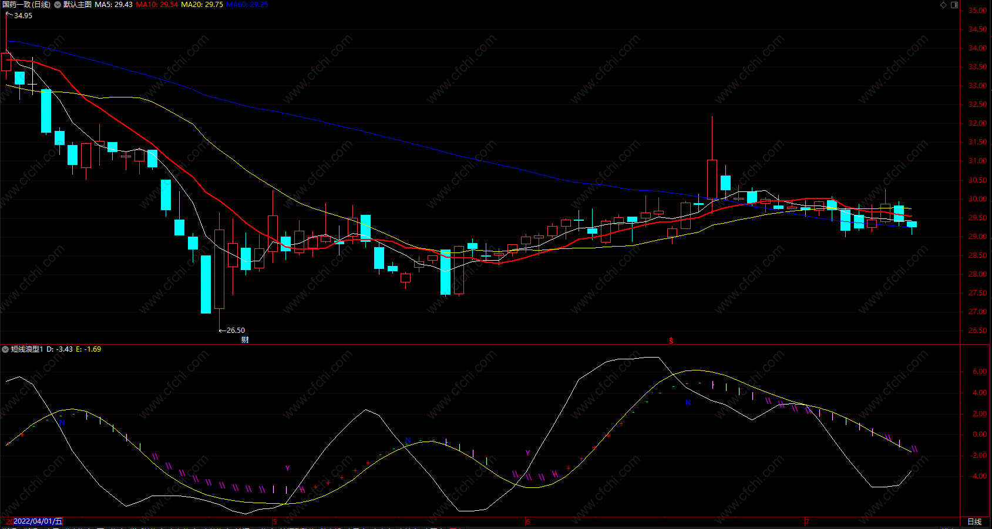Click the blue N marker near 2.00 level

[62, 423]
